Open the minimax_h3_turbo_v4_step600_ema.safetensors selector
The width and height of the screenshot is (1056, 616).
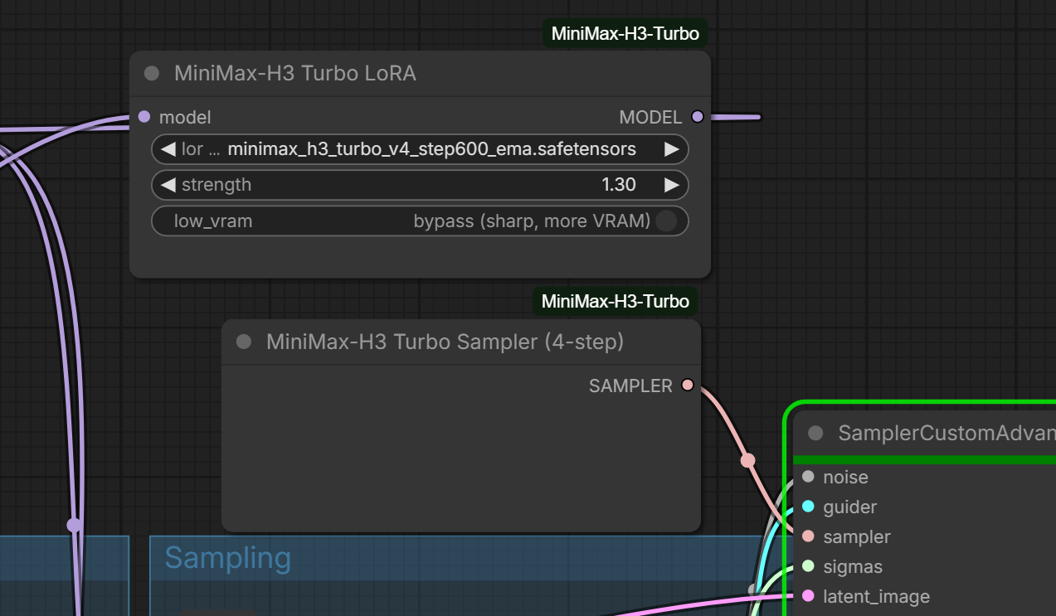[420, 149]
